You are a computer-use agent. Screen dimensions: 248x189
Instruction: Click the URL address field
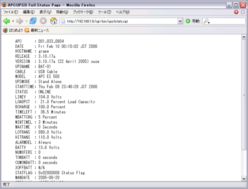coord(120,21)
